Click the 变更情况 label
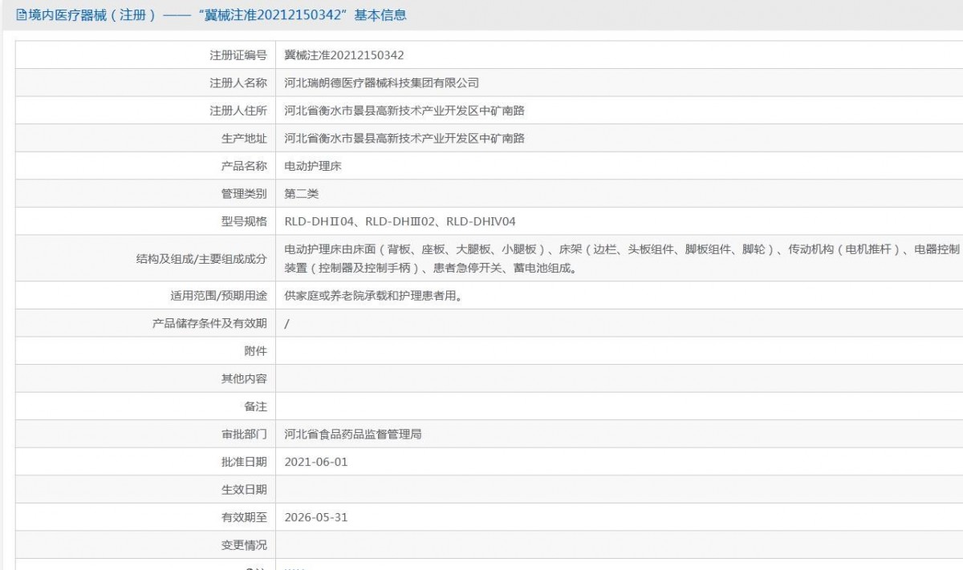963x570 pixels. click(x=244, y=545)
